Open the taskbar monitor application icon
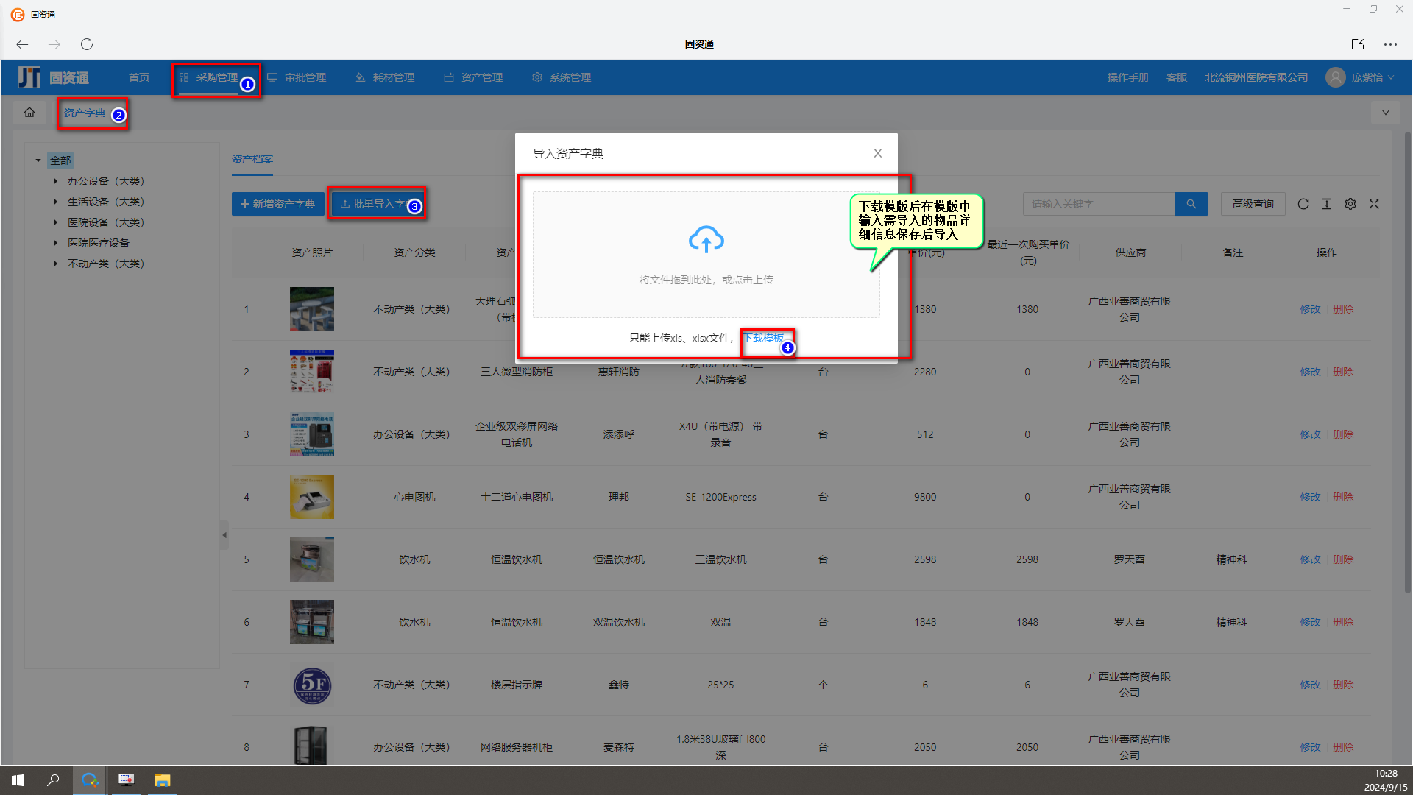The width and height of the screenshot is (1413, 795). click(x=126, y=780)
